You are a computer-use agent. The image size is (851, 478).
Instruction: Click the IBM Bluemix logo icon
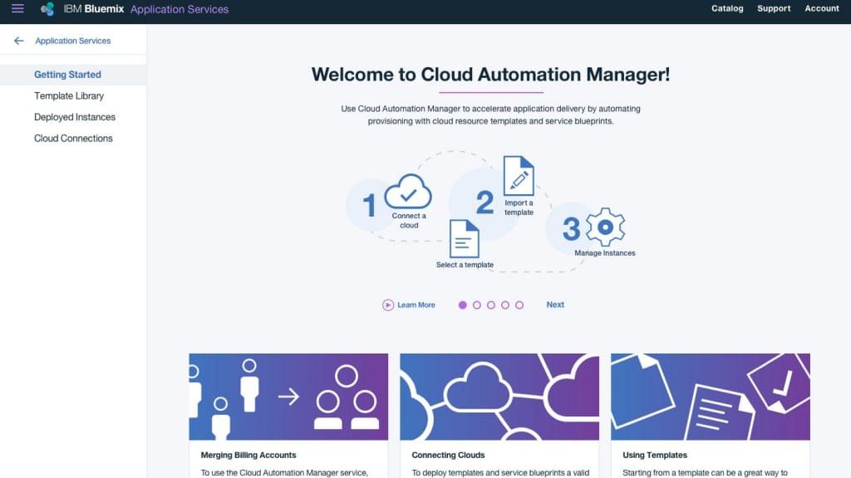47,9
